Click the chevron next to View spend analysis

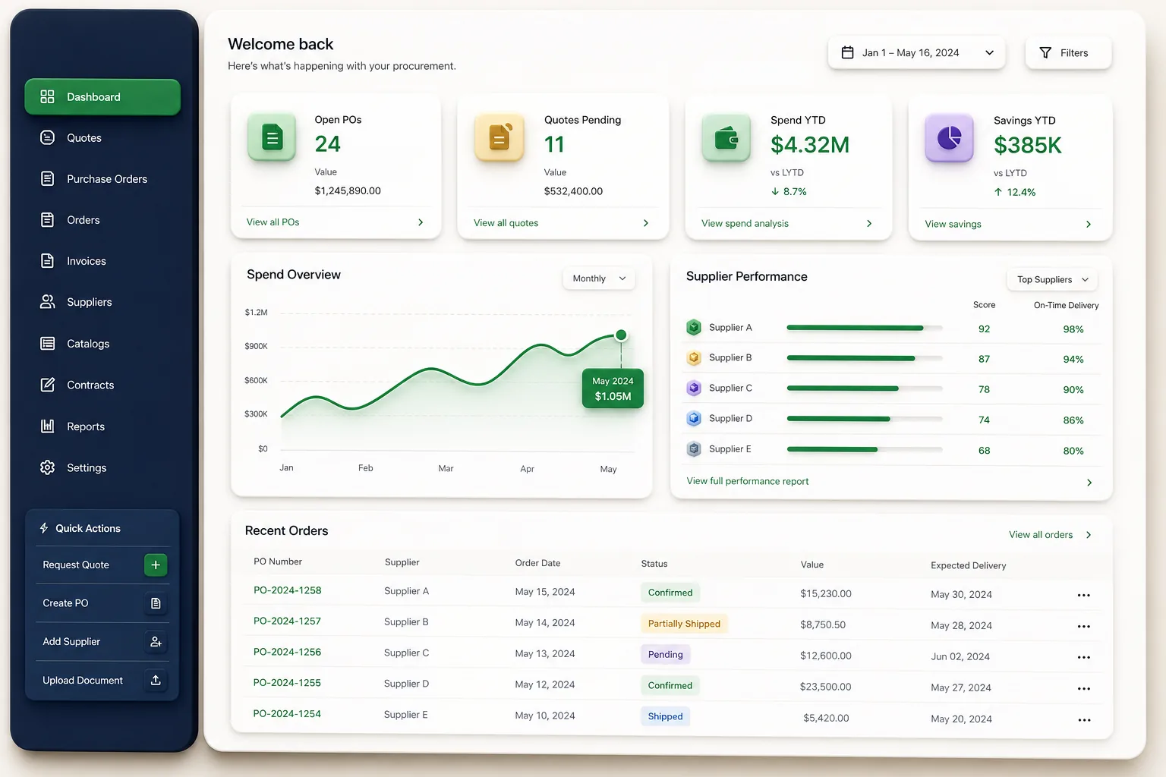(x=869, y=223)
